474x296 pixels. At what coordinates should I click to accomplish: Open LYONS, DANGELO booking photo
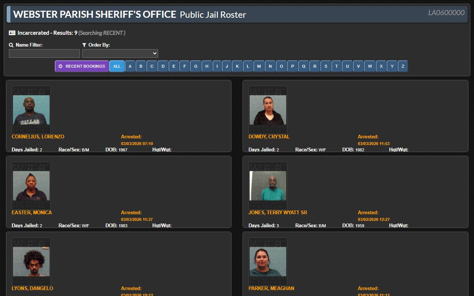coord(31,262)
